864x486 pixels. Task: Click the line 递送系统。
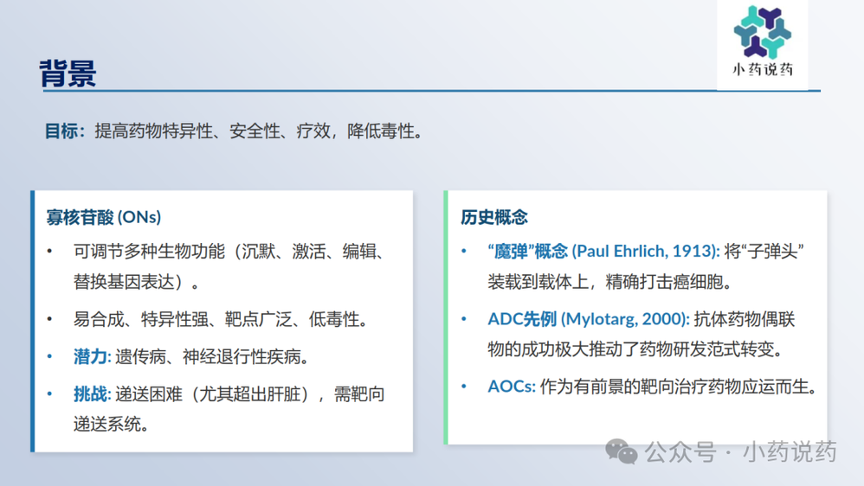112,424
